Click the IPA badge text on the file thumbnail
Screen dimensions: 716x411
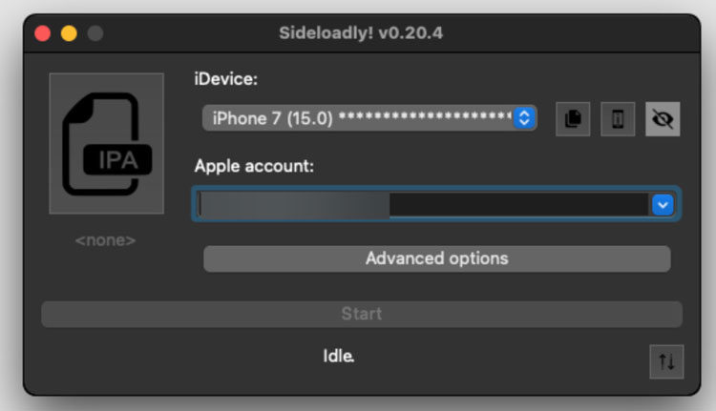(x=117, y=158)
